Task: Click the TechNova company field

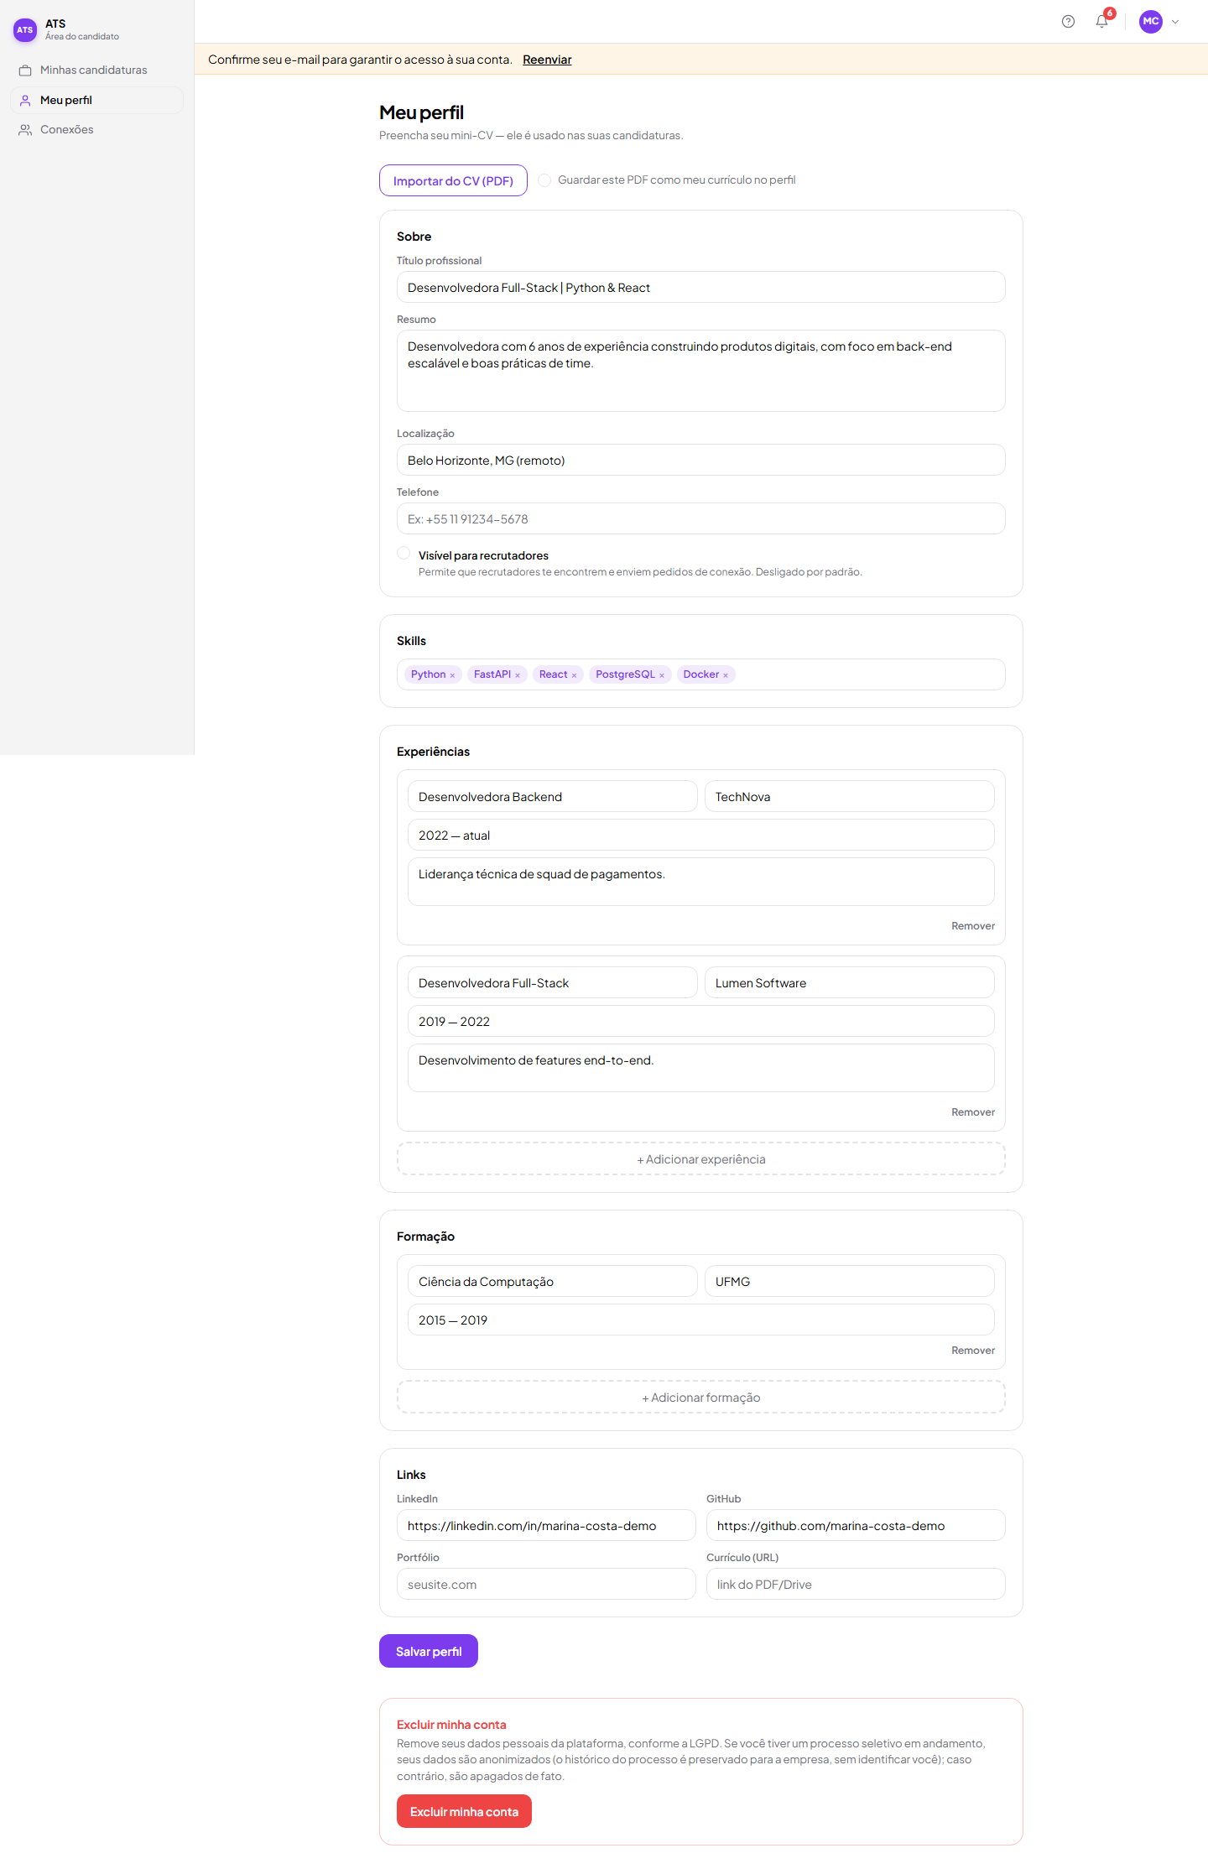Action: [x=850, y=796]
